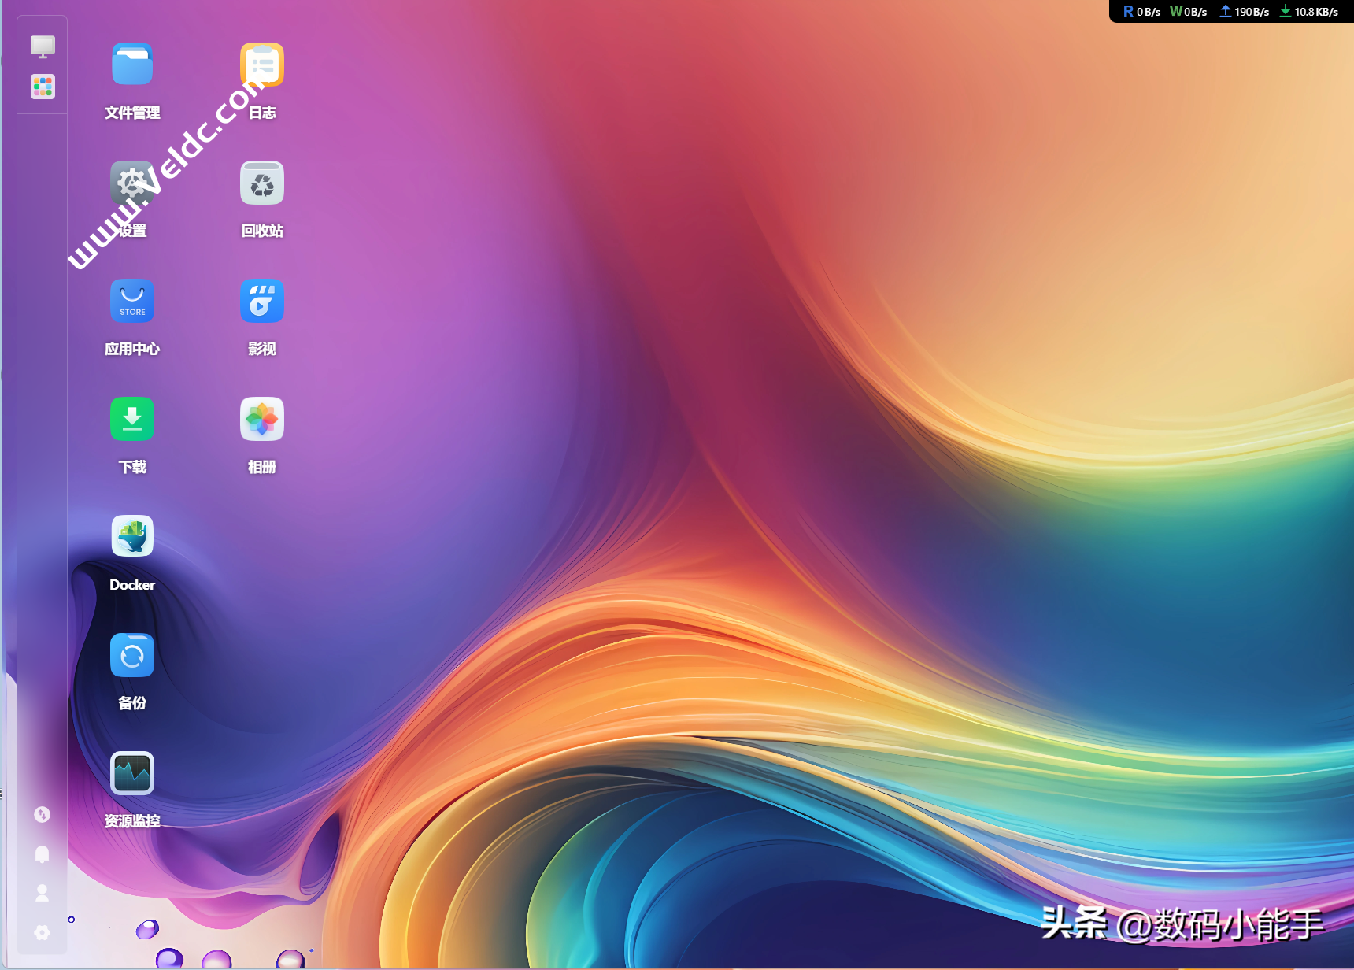This screenshot has width=1354, height=970.
Task: Launch the 影视 video app
Action: (262, 301)
